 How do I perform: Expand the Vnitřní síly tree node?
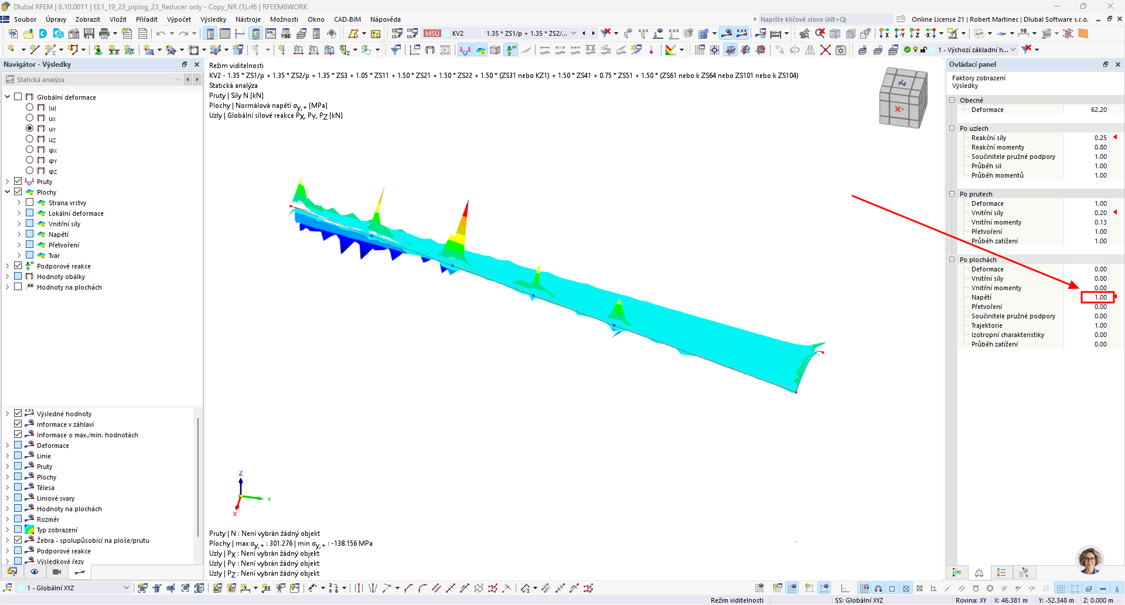click(x=19, y=223)
